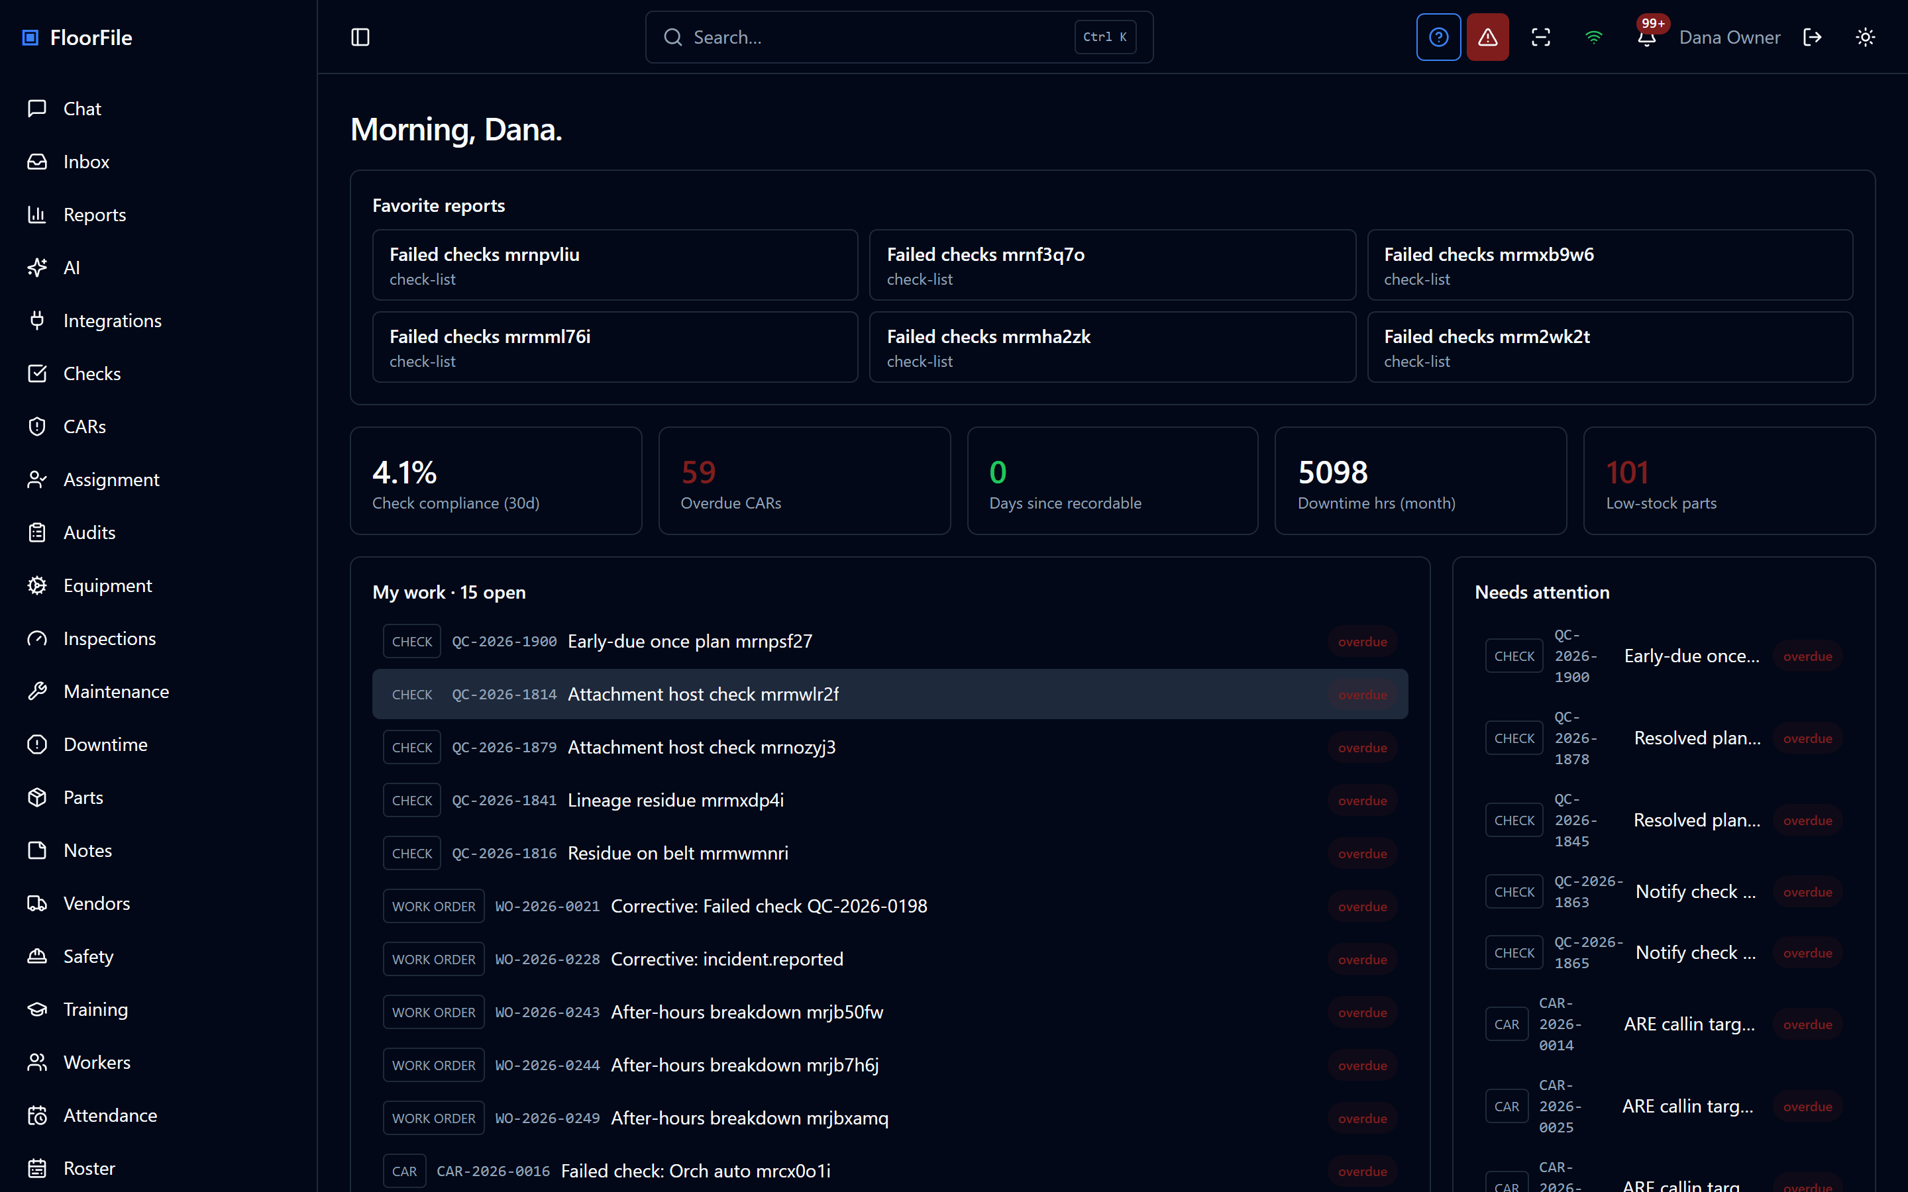
Task: Open Failed checks mrmxb9w6 report
Action: [1610, 265]
